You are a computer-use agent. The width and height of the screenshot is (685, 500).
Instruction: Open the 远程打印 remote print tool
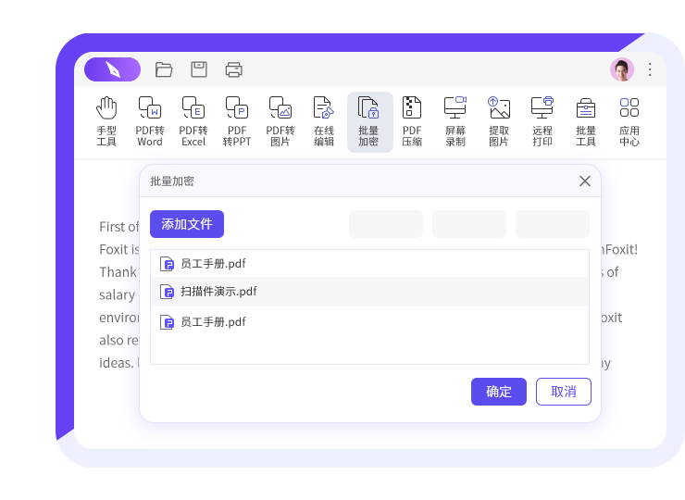click(x=542, y=121)
